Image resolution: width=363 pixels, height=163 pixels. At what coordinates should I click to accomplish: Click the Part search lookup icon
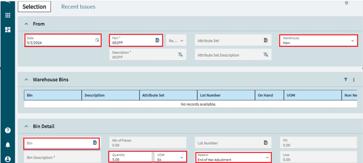tap(157, 40)
